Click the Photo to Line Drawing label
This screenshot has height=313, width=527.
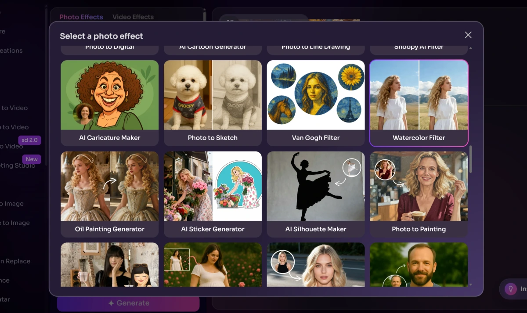click(316, 47)
